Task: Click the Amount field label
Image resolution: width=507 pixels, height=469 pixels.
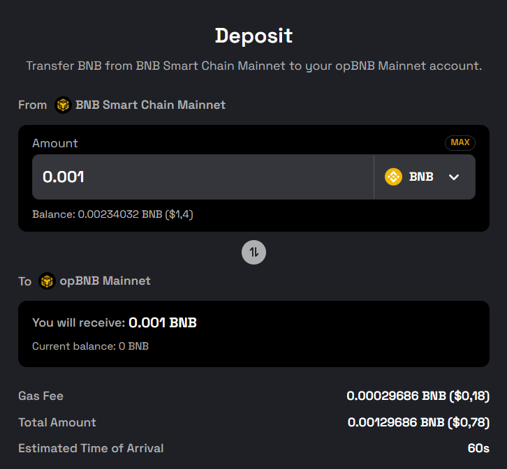Action: [x=55, y=143]
